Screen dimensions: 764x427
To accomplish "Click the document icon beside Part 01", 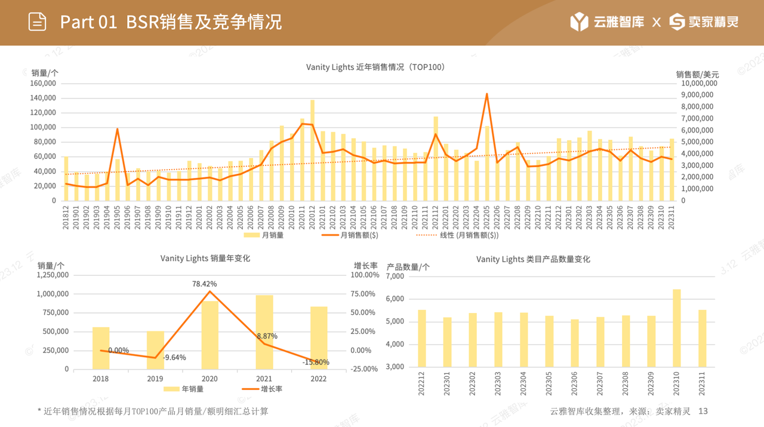I will tap(38, 22).
